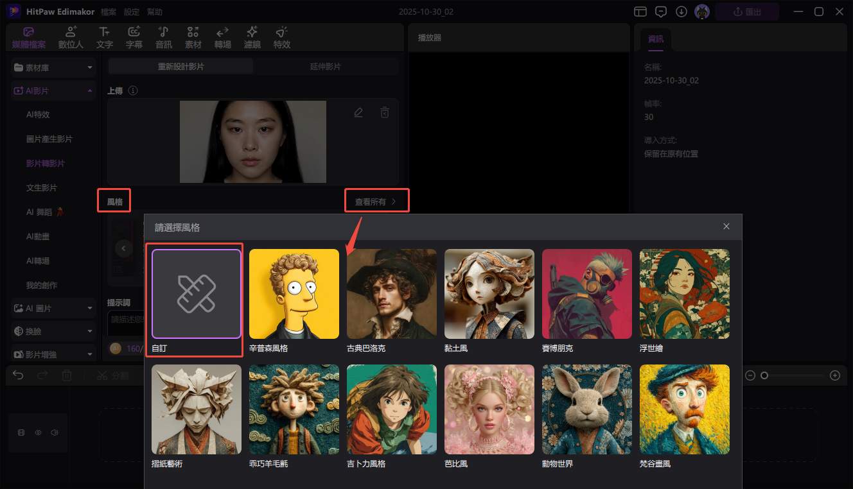The width and height of the screenshot is (853, 489).
Task: Click the timeline zoom-in plus button
Action: pos(834,375)
